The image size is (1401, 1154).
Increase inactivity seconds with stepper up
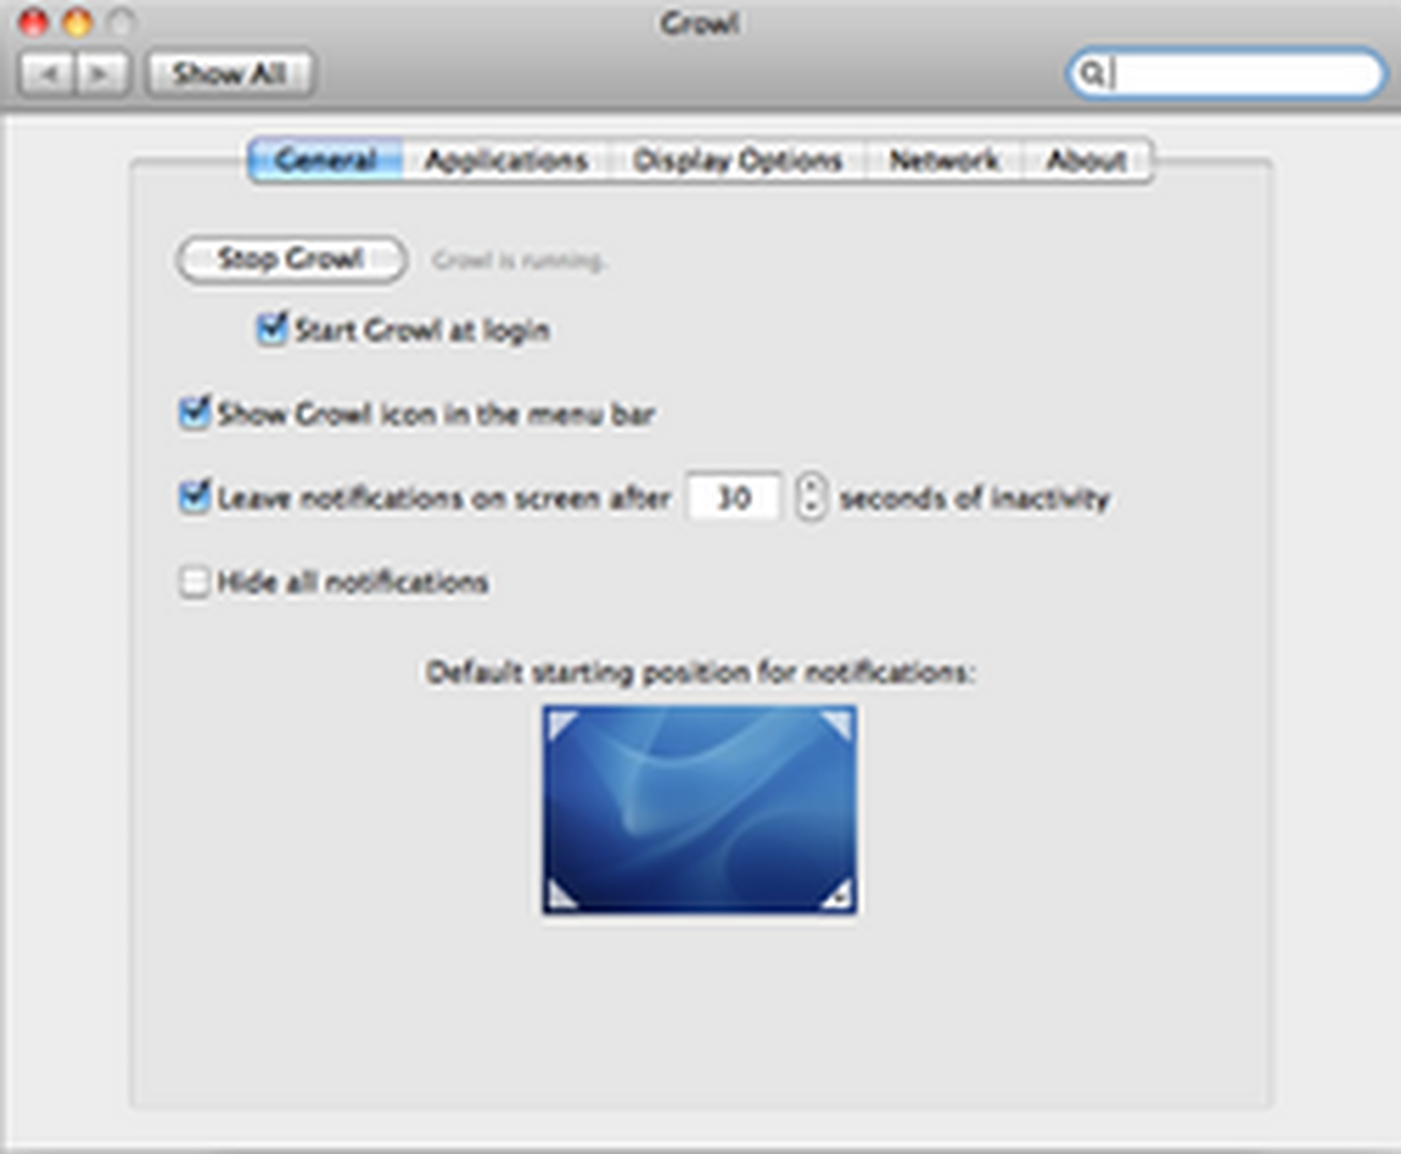[811, 487]
